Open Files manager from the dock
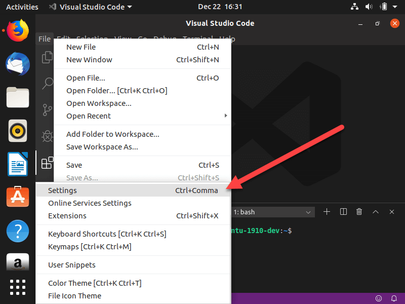This screenshot has width=405, height=304. (x=18, y=97)
